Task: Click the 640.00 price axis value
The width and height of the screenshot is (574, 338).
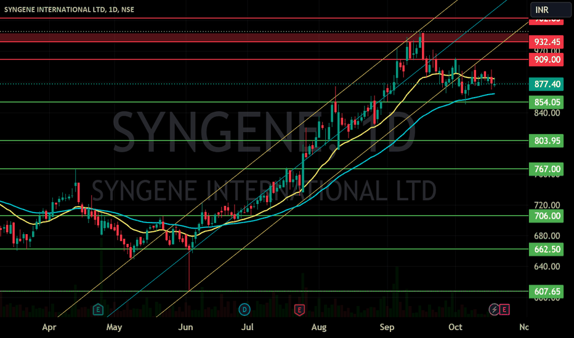Action: click(x=547, y=267)
